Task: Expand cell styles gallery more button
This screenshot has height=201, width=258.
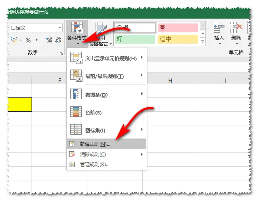Action: click(x=203, y=42)
